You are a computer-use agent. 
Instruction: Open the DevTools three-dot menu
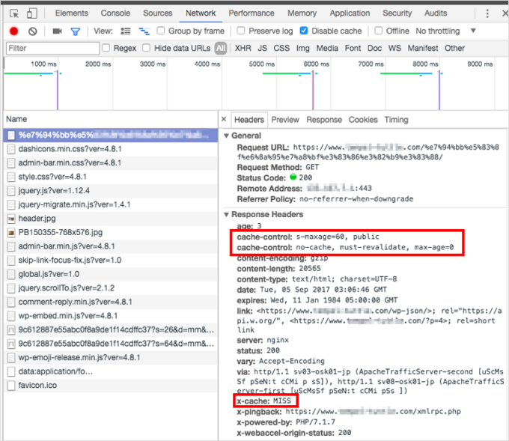coord(487,13)
